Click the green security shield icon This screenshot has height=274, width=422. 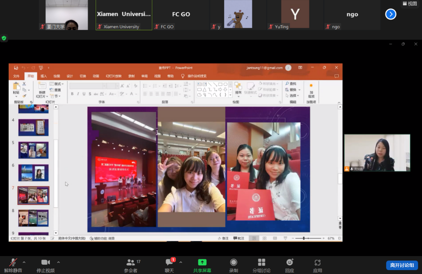click(x=4, y=38)
